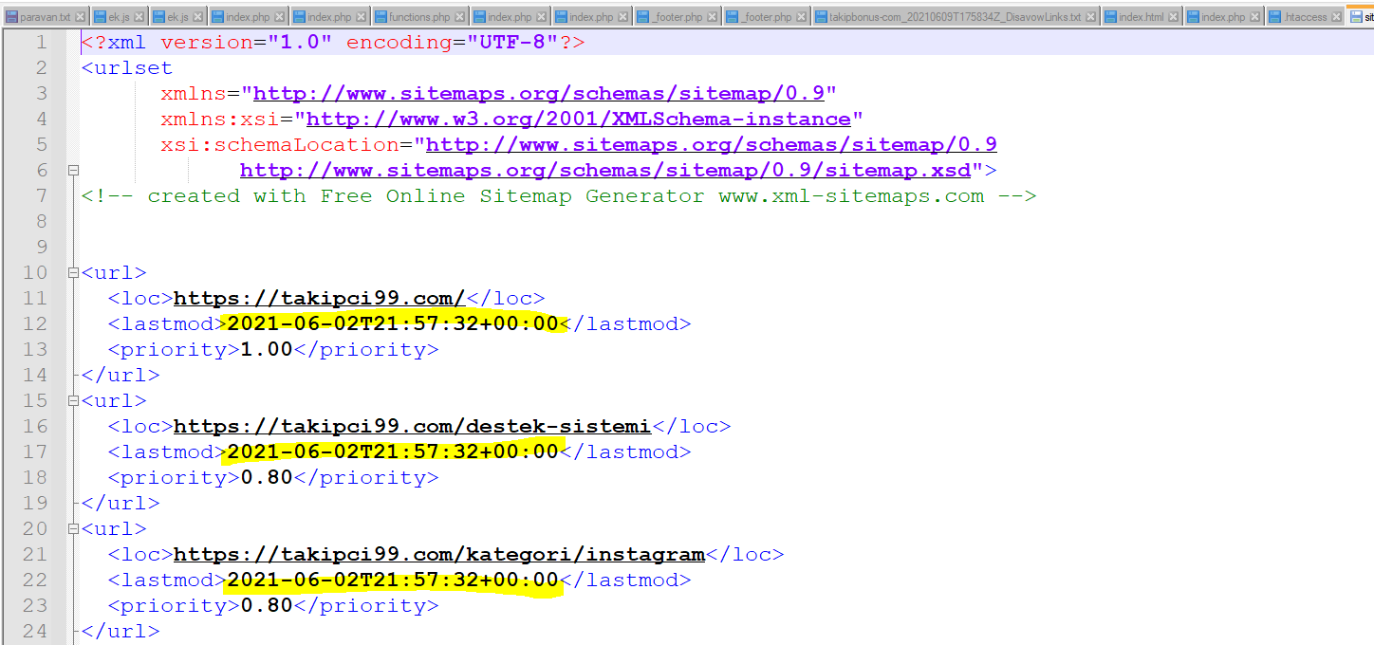This screenshot has height=645, width=1374.
Task: Click the xml version declaration on line 1
Action: [x=333, y=42]
